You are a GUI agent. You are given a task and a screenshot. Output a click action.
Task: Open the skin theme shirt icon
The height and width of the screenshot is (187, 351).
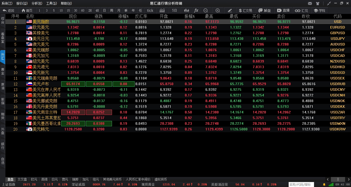[318, 4]
